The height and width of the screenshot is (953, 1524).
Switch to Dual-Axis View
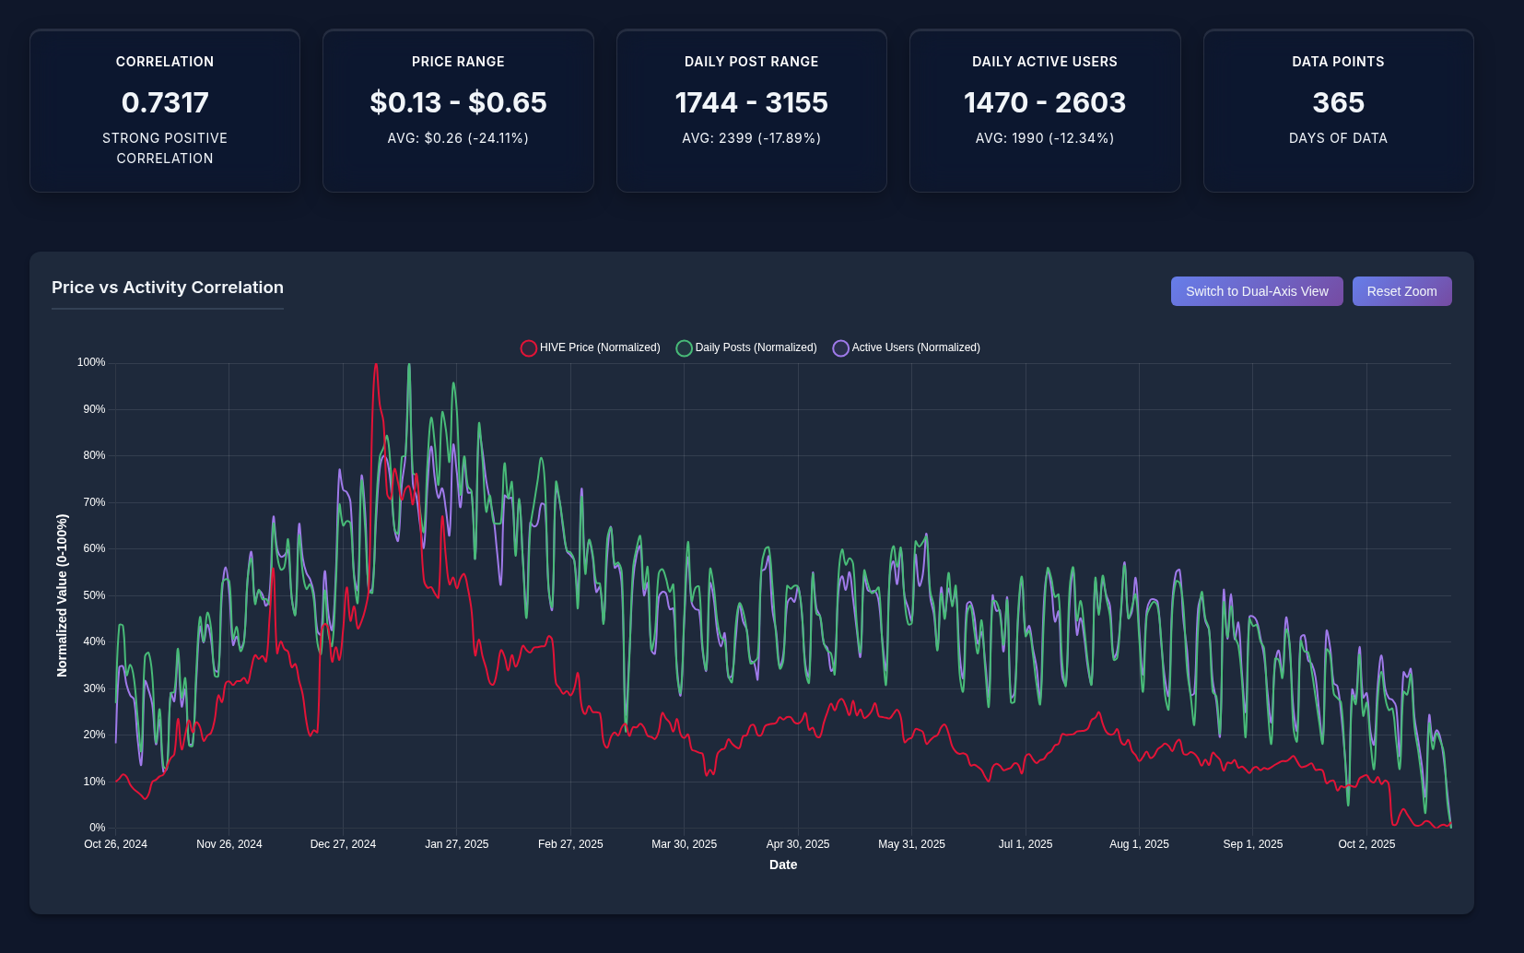(1256, 291)
